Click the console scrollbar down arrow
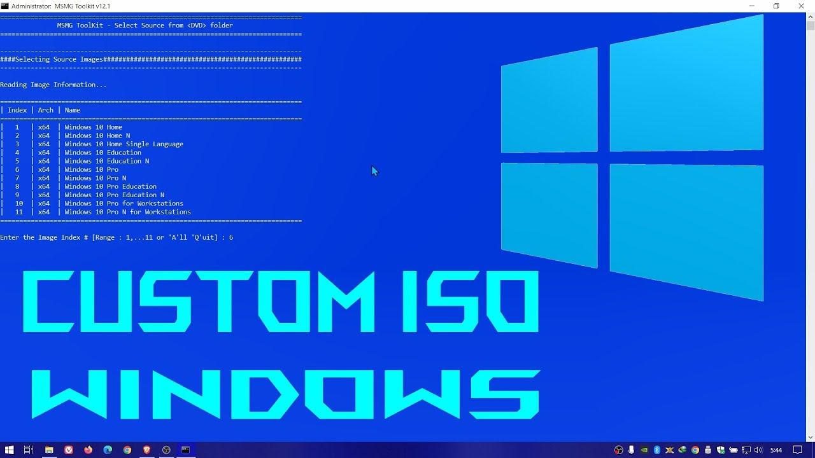This screenshot has height=458, width=815. [x=810, y=437]
